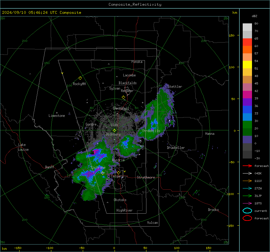Click the HighRiver city label

[124, 210]
